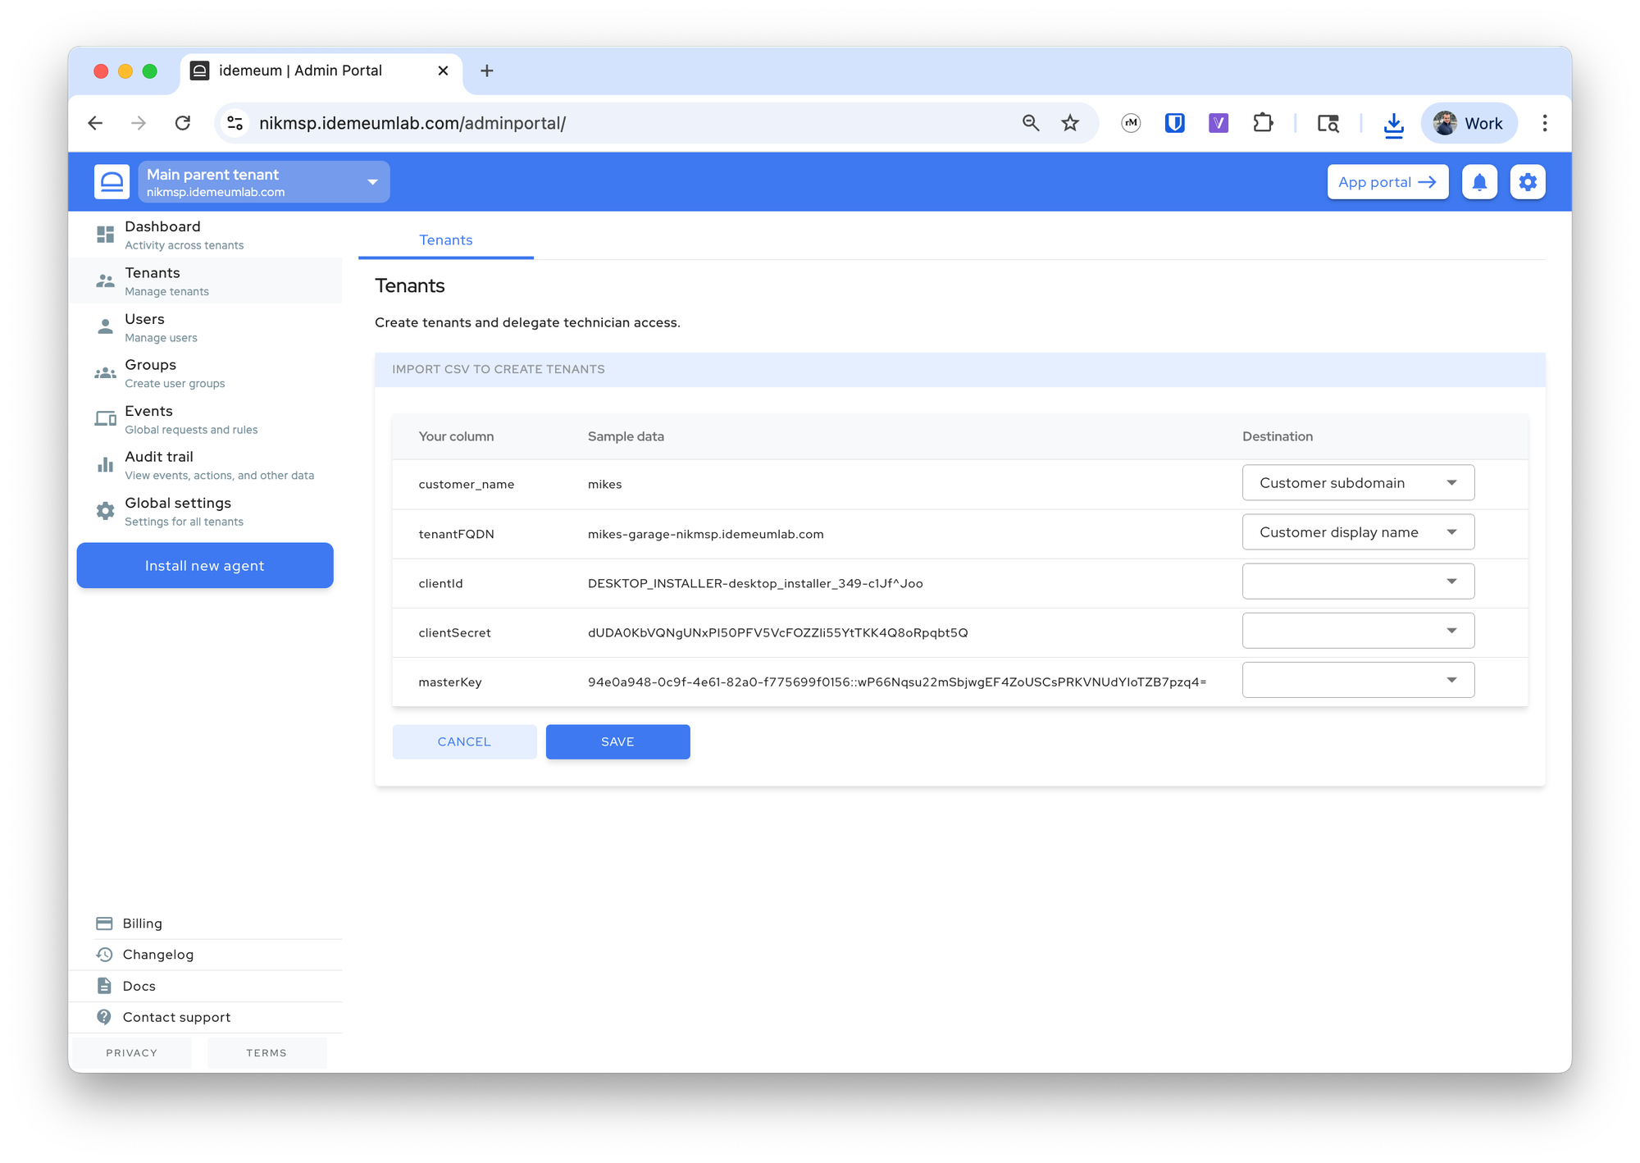The width and height of the screenshot is (1640, 1163).
Task: Click the CANCEL button
Action: pyautogui.click(x=464, y=741)
